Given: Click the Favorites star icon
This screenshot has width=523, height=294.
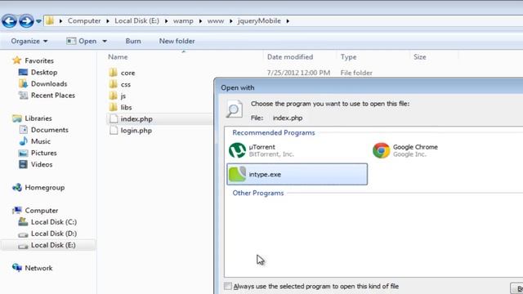Looking at the screenshot, I should pyautogui.click(x=16, y=60).
